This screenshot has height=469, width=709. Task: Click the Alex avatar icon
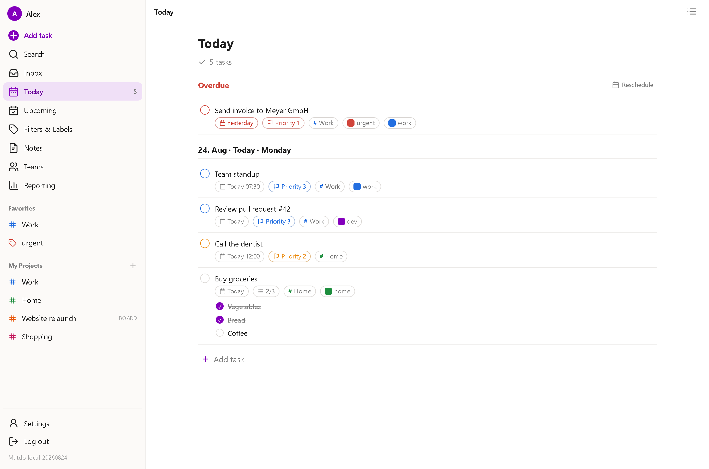tap(14, 14)
